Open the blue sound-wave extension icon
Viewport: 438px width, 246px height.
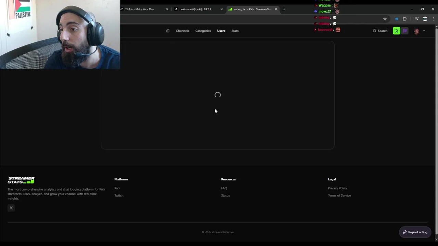396,19
